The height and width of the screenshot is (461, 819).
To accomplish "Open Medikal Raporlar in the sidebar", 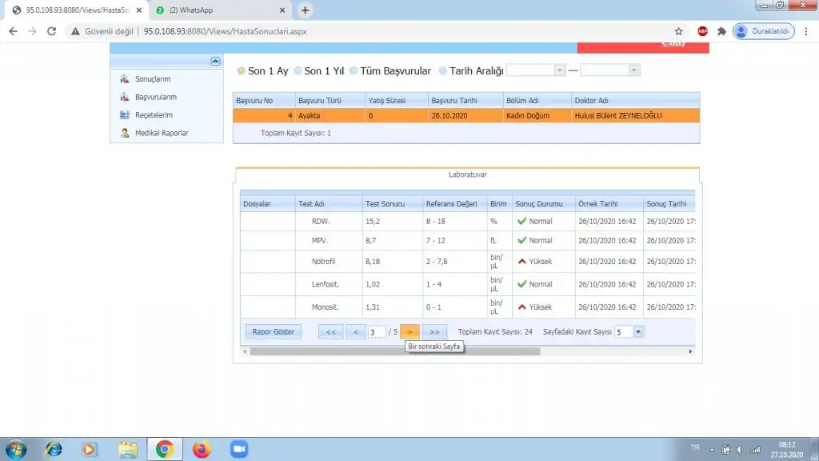I will pyautogui.click(x=162, y=133).
